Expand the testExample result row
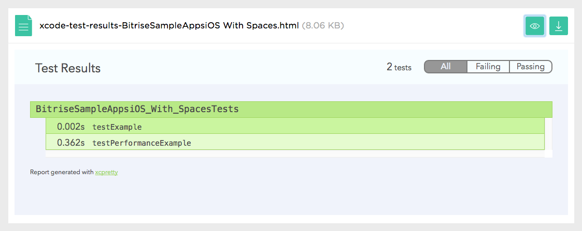Screen dimensions: 582x231 [295, 127]
